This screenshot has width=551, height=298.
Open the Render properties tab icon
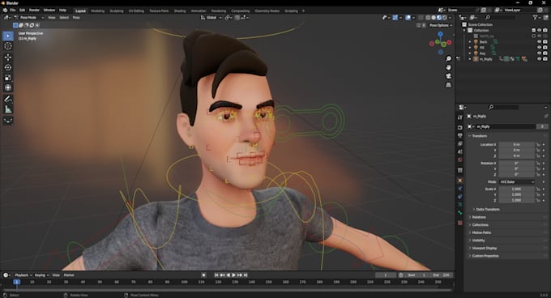point(460,127)
